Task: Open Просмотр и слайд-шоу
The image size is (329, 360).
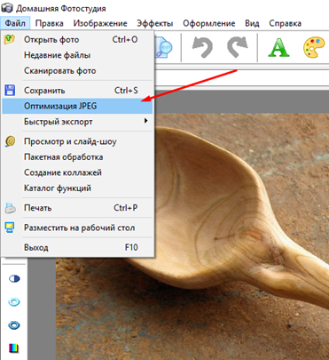Action: (x=77, y=141)
